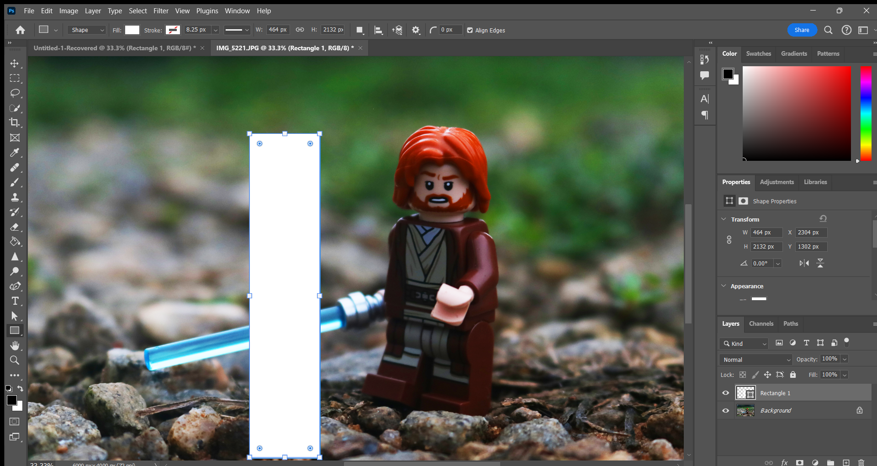
Task: Hide the Rectangle 1 layer
Action: click(x=725, y=393)
